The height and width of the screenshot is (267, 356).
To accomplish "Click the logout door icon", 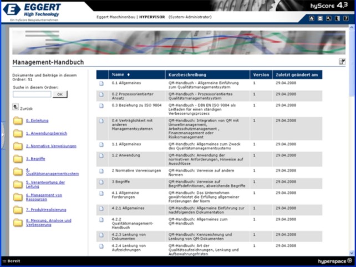I will point(337,18).
